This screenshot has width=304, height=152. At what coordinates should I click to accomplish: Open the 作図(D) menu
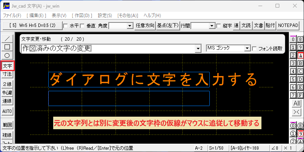(x=82, y=16)
